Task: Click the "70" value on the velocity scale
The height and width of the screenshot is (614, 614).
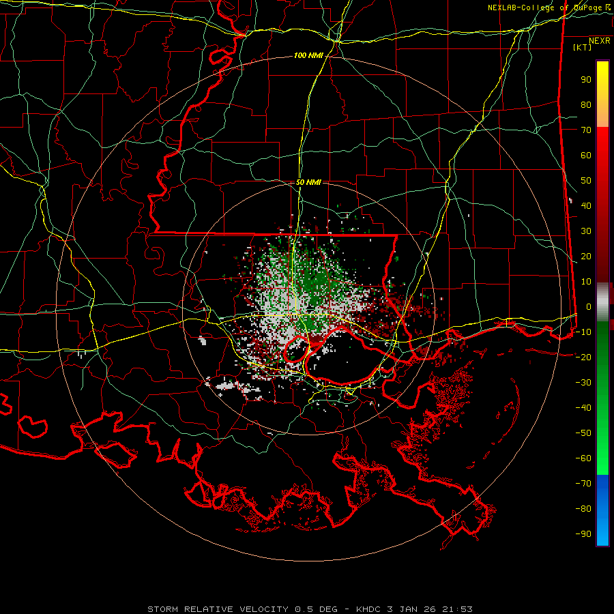Action: [586, 130]
